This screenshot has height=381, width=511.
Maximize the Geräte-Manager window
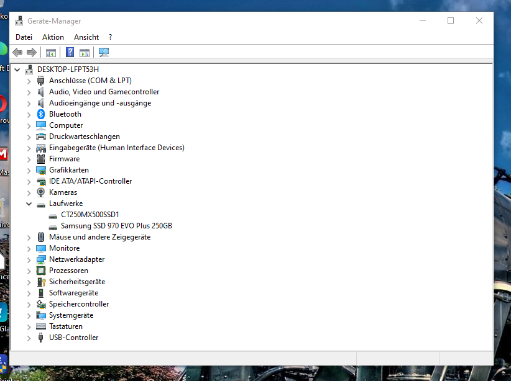[451, 21]
